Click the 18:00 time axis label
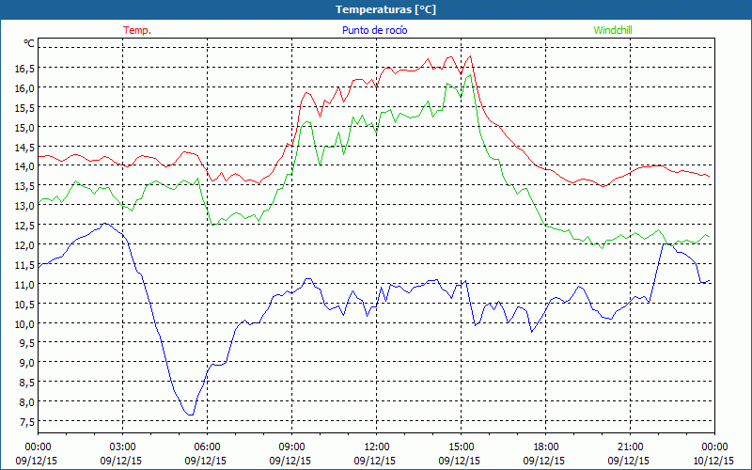Viewport: 752px width, 470px height. coord(546,447)
